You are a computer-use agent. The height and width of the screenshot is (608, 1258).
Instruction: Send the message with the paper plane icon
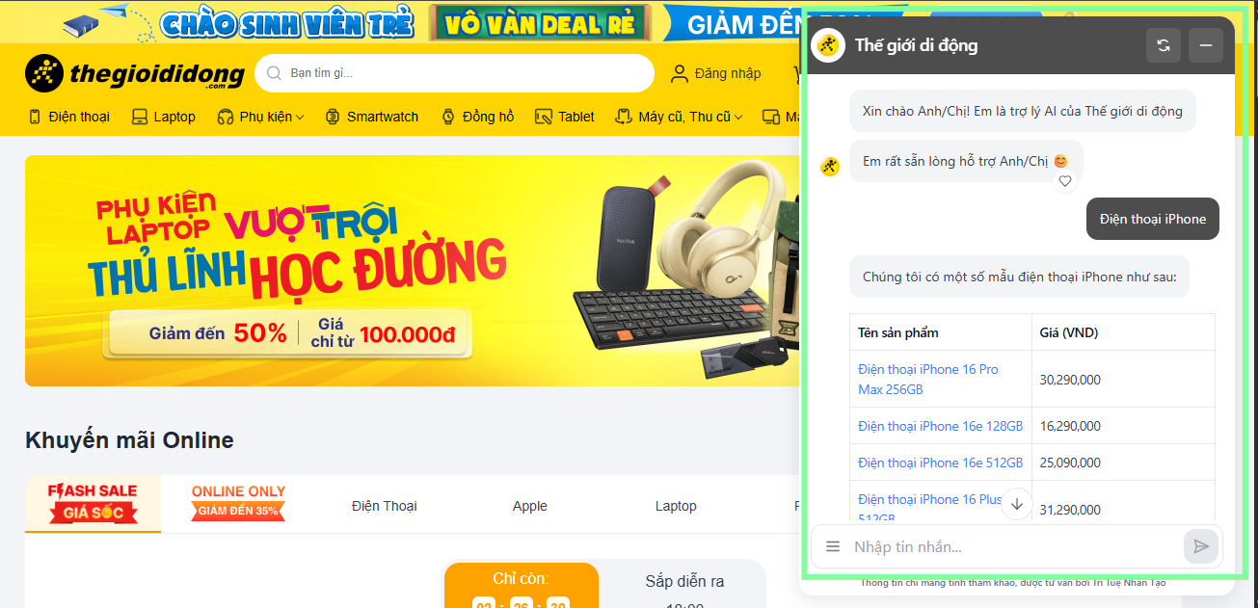(1201, 546)
